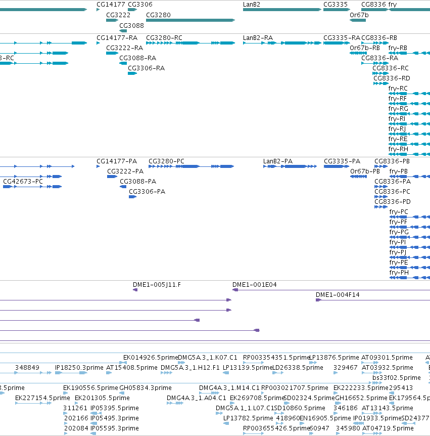Image resolution: width=430 pixels, height=436 pixels.
Task: Click EST RP003655426.5prime label
Action: click(x=276, y=428)
